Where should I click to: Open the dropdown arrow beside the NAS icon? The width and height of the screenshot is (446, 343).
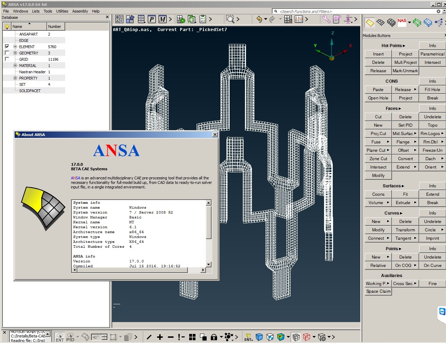tap(409, 23)
